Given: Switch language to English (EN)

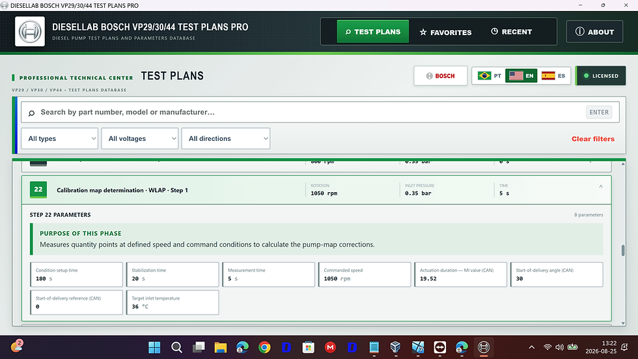Looking at the screenshot, I should click(521, 76).
